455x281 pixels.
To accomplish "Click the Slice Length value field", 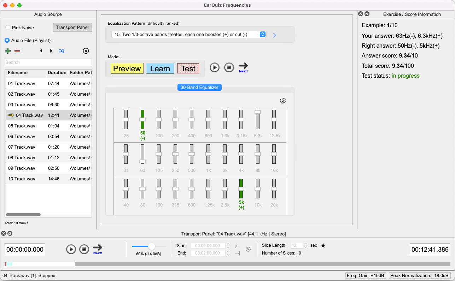I will tap(297, 245).
